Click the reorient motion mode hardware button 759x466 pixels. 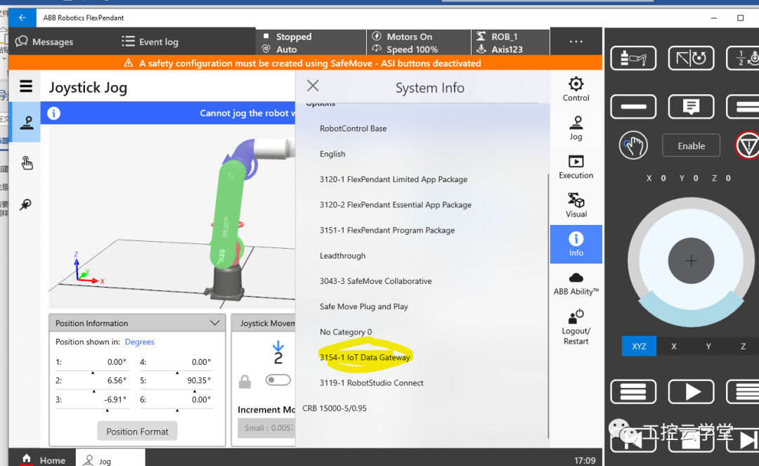click(x=692, y=58)
